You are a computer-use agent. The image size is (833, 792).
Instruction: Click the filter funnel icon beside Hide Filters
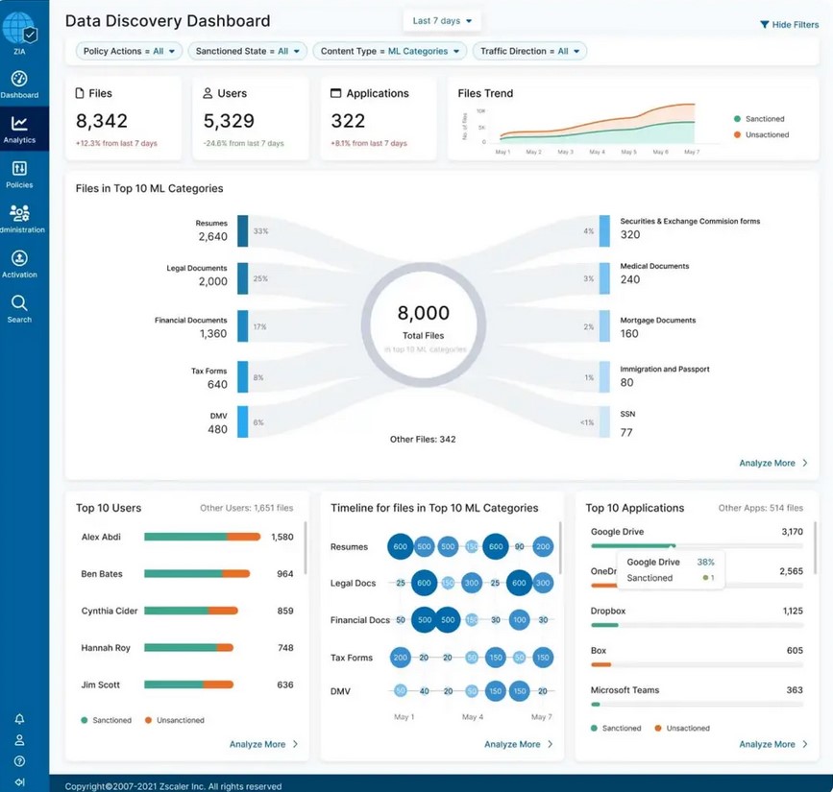click(x=765, y=24)
